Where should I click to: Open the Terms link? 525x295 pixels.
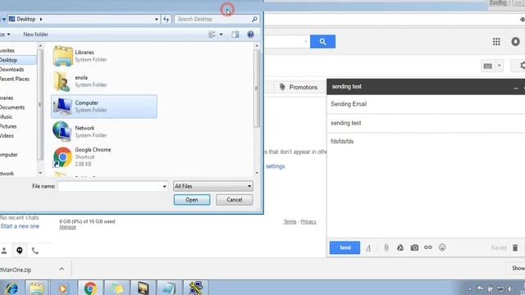tap(290, 222)
